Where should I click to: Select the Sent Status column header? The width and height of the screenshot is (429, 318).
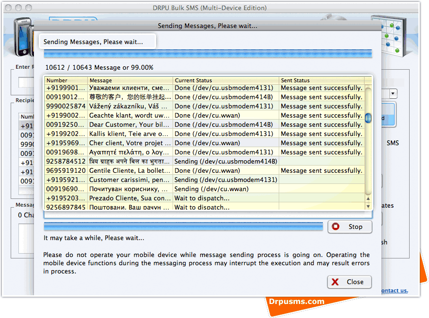pyautogui.click(x=321, y=80)
